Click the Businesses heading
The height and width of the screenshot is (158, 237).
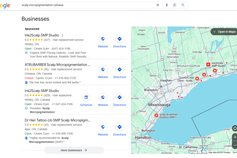click(x=35, y=19)
